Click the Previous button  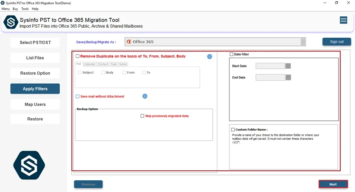point(88,184)
